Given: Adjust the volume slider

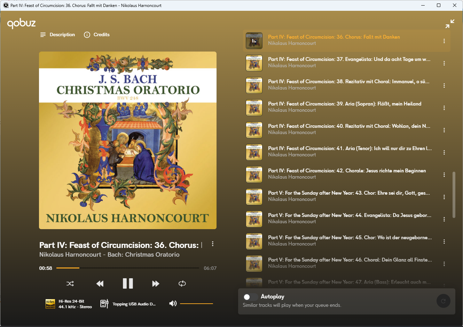Looking at the screenshot, I should click(x=196, y=304).
